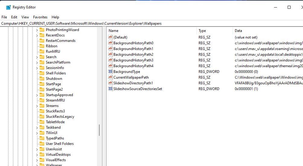Click the (value not set) data cell
303x166 pixels.
246,37
